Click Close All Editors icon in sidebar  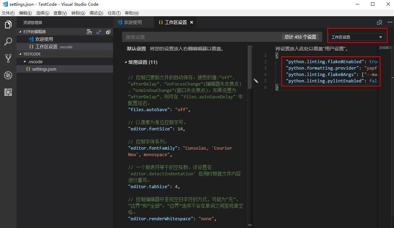tap(108, 32)
